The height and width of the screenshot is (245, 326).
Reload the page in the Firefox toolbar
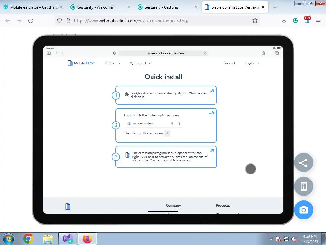(x=31, y=21)
